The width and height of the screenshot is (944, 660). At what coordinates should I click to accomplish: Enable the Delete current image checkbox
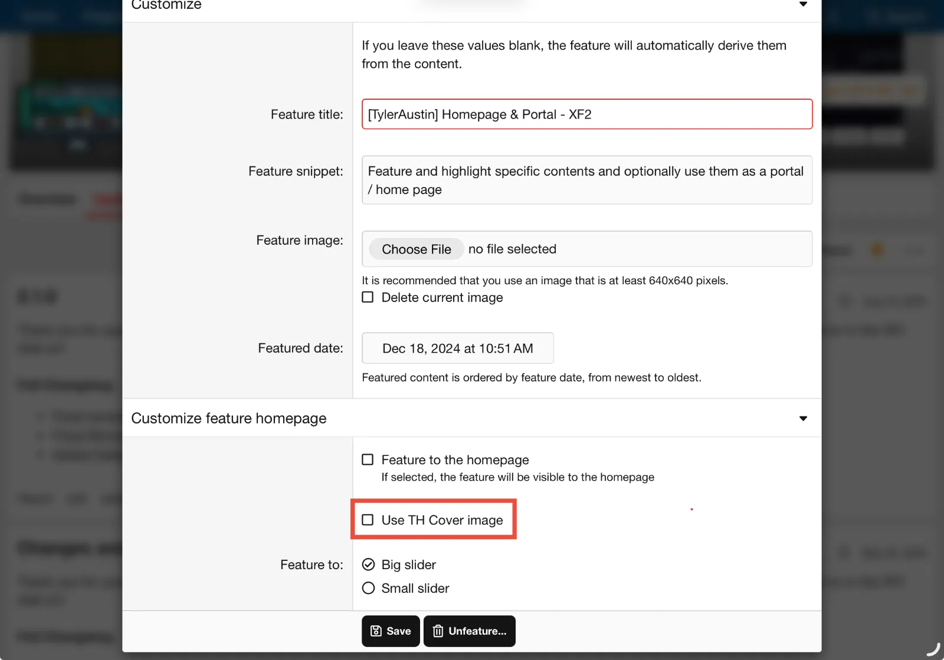tap(368, 297)
